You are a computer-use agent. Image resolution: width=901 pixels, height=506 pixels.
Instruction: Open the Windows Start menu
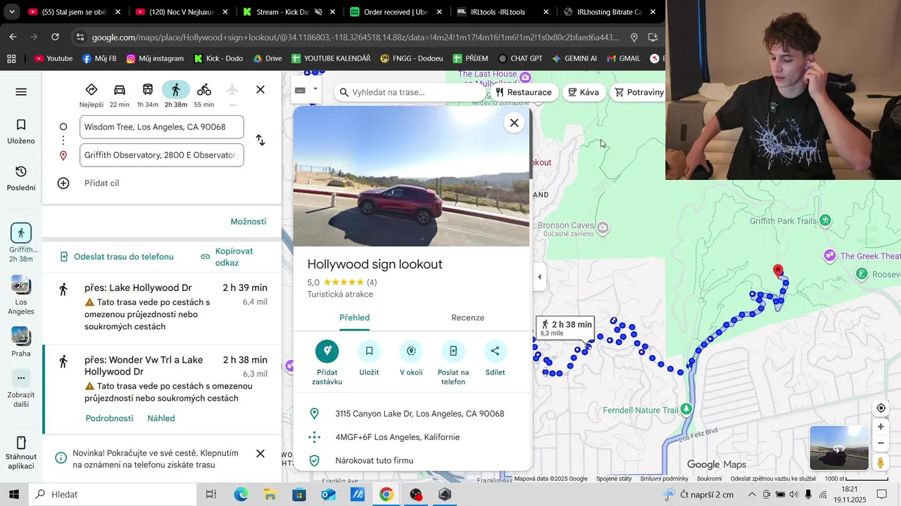pos(13,494)
